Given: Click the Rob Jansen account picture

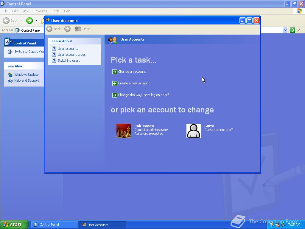Looking at the screenshot, I should (x=124, y=131).
